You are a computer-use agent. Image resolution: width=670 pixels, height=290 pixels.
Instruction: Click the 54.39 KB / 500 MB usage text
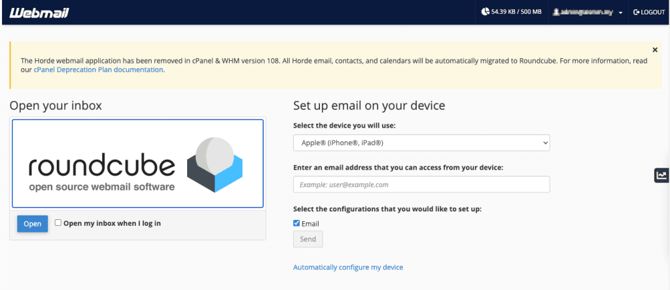[516, 12]
